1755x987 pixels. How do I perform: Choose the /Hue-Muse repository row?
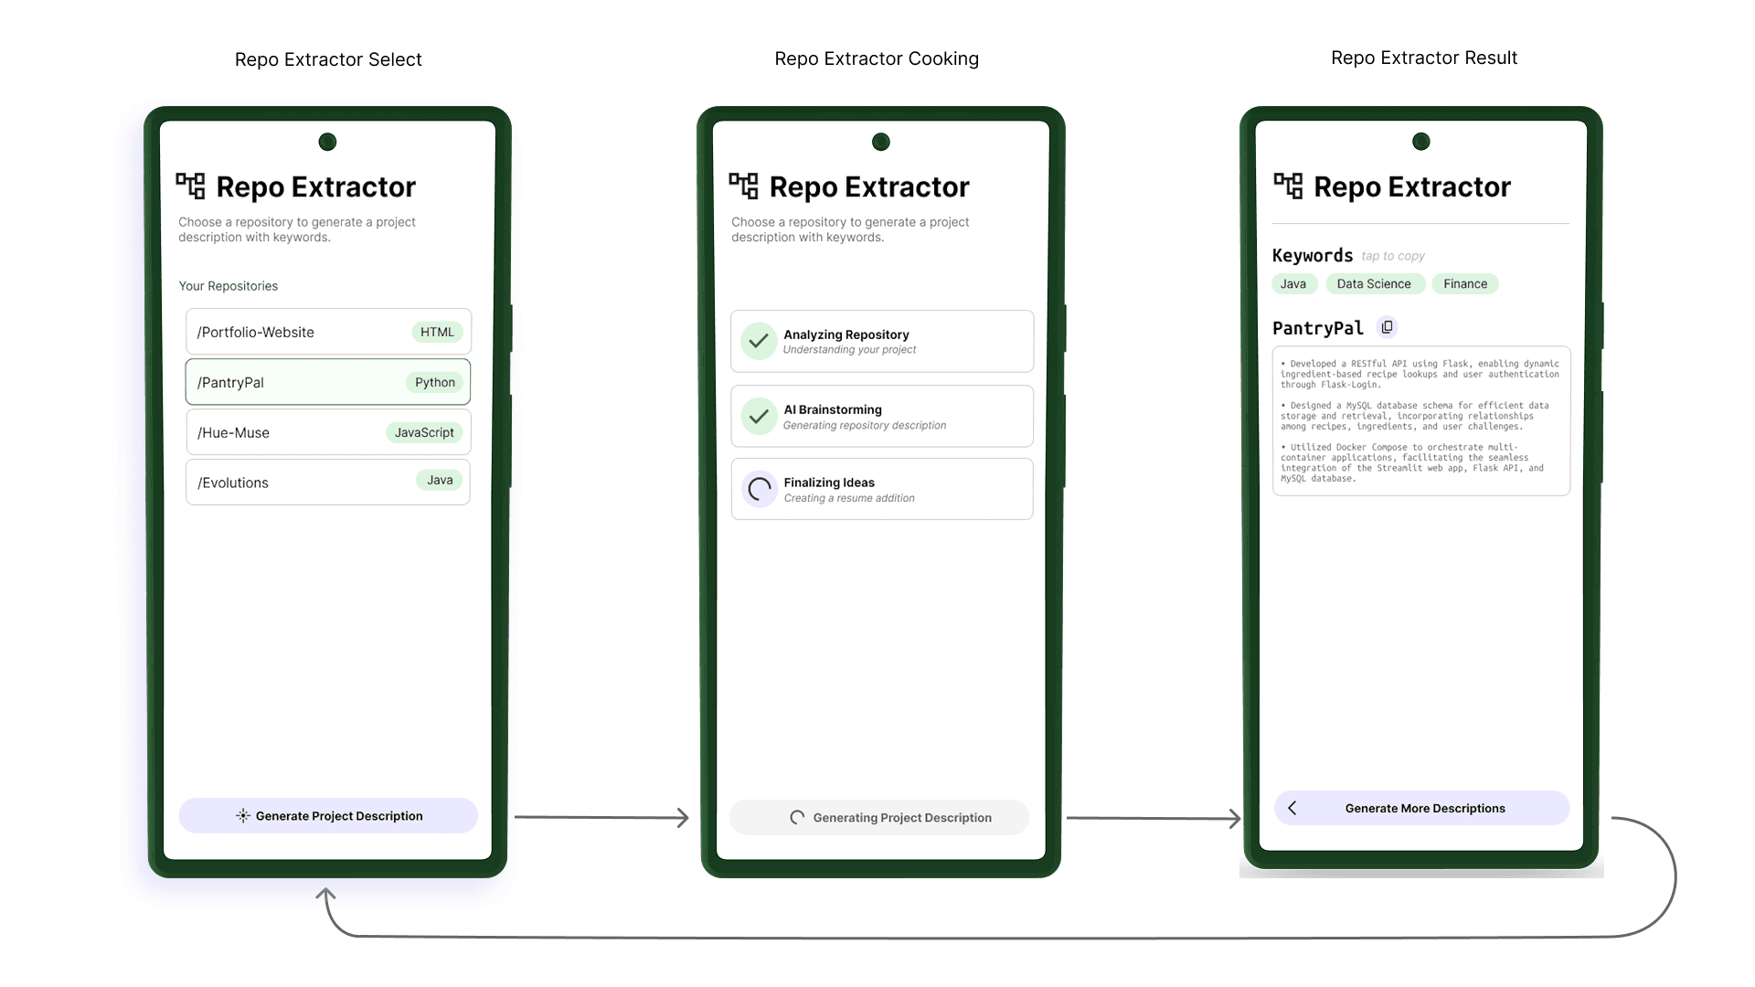tap(327, 432)
